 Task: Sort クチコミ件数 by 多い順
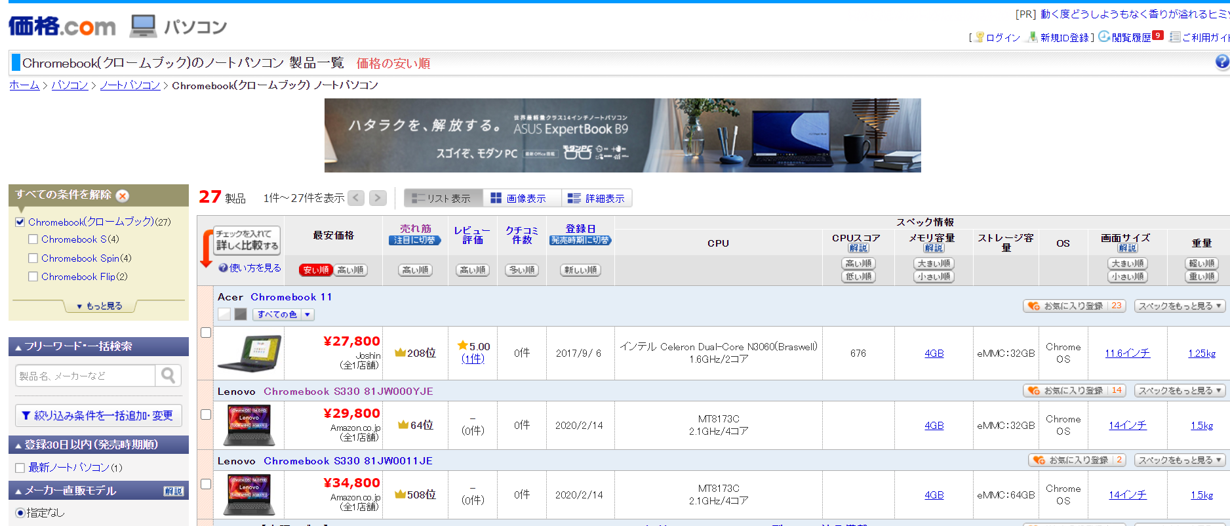click(522, 270)
